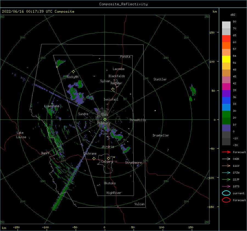Click the ThreeHills label

pos(138,120)
